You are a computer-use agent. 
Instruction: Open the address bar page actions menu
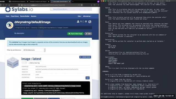coord(79,5)
